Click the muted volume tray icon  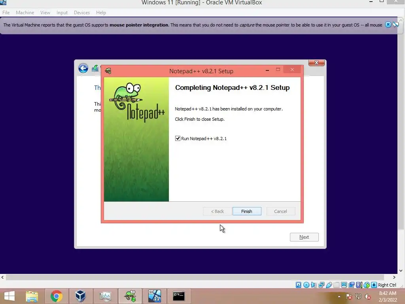[368, 297]
